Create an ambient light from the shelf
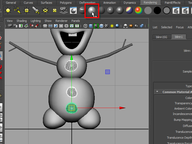Viewport: 192px width, 144px height. [x=8, y=11]
